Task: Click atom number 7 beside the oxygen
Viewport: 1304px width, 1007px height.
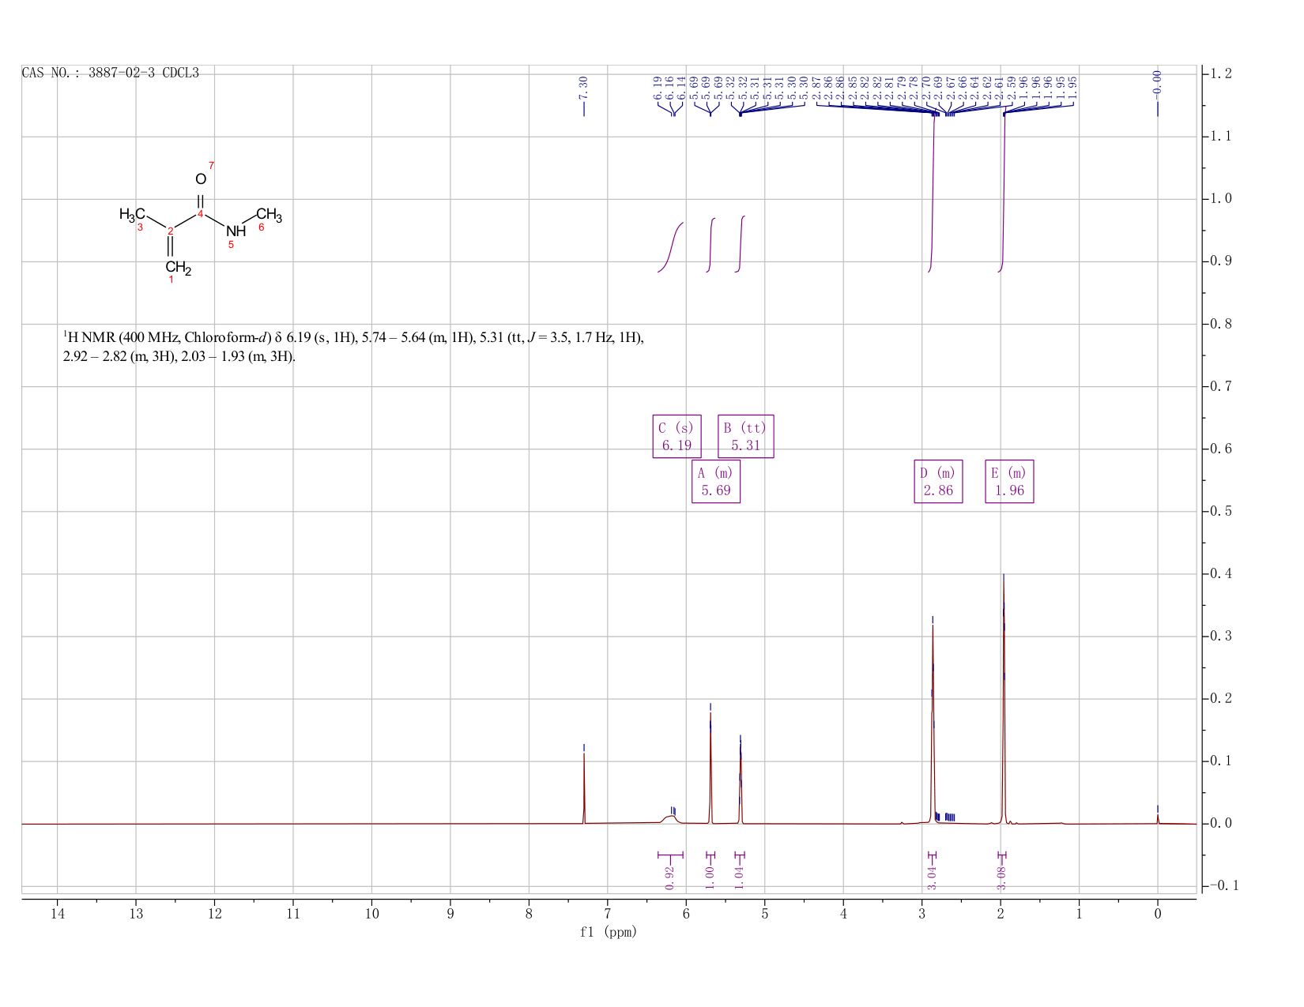Action: coord(212,165)
